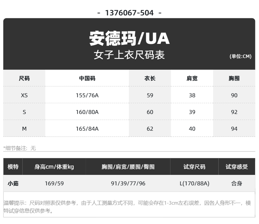Viewport: 259px width, 224px height.
Task: Click the 肩宽 value 39 in S row
Action: coord(192,112)
